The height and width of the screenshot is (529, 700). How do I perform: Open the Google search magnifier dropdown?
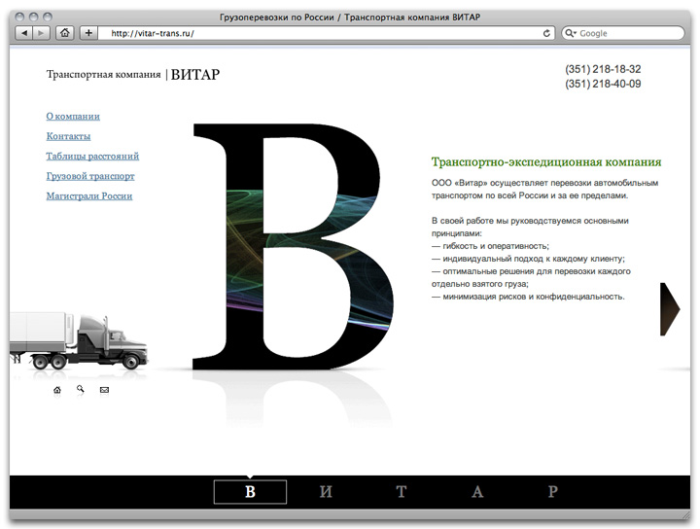(571, 33)
